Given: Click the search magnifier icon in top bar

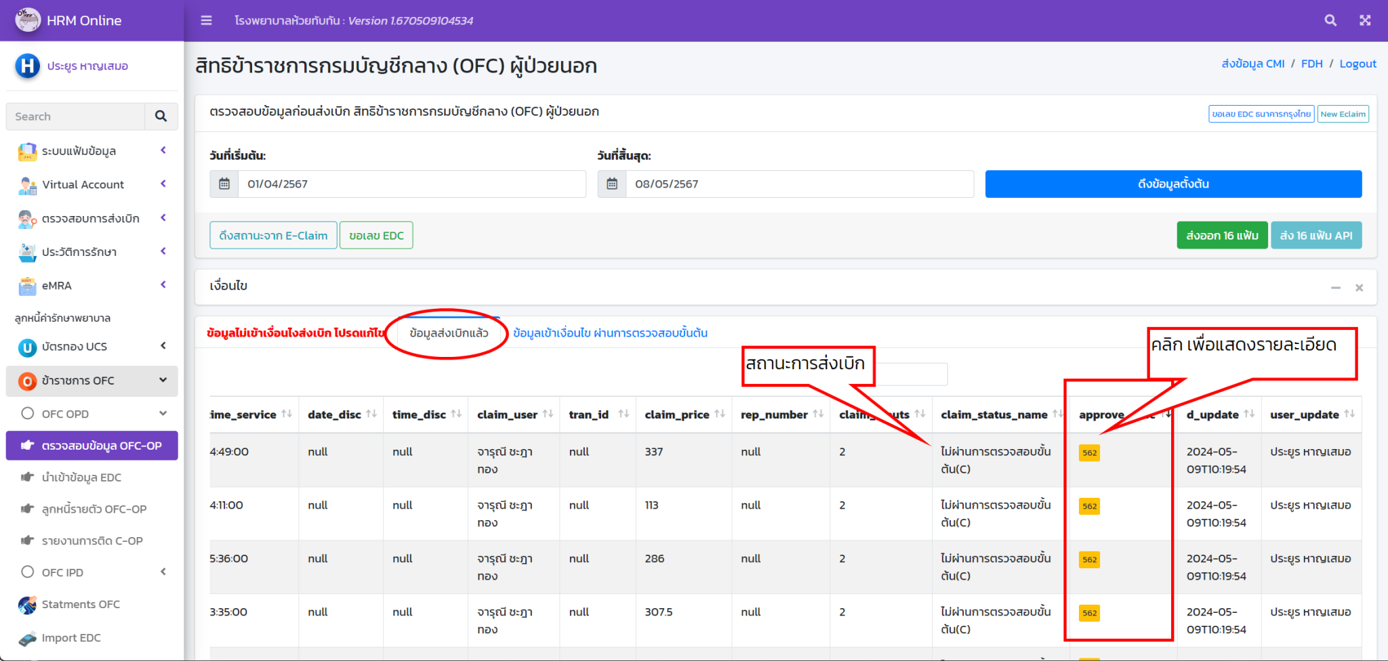Looking at the screenshot, I should pos(1330,20).
